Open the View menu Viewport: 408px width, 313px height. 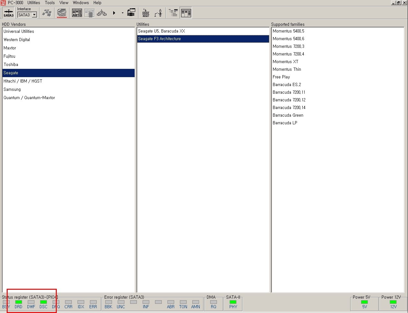(x=64, y=3)
